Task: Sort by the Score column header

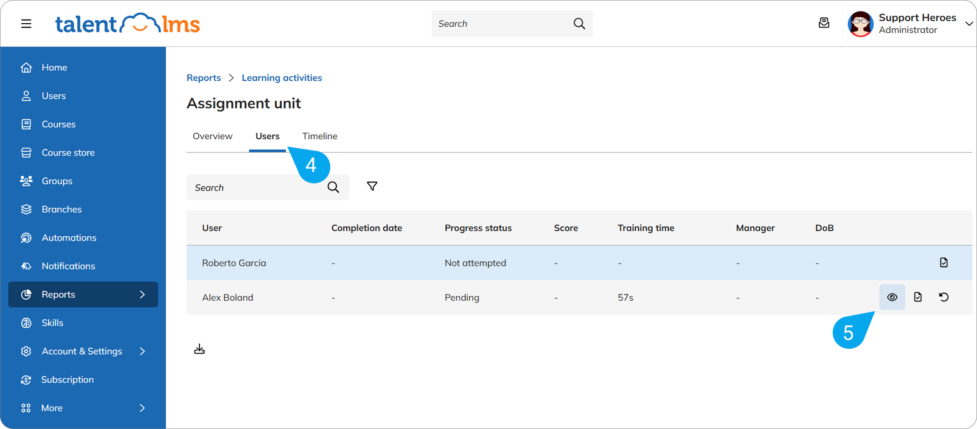Action: tap(566, 228)
